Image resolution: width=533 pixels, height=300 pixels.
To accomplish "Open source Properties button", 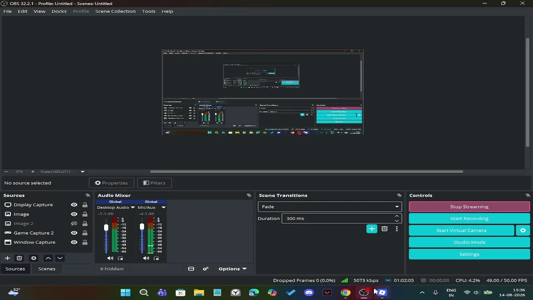I will (111, 183).
